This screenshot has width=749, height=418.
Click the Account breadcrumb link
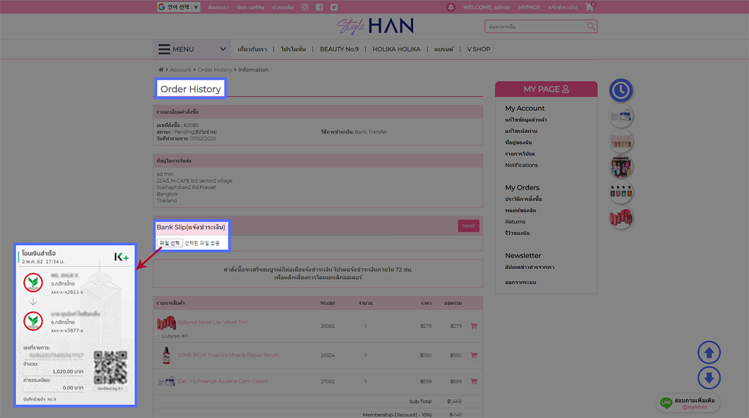[x=180, y=70]
